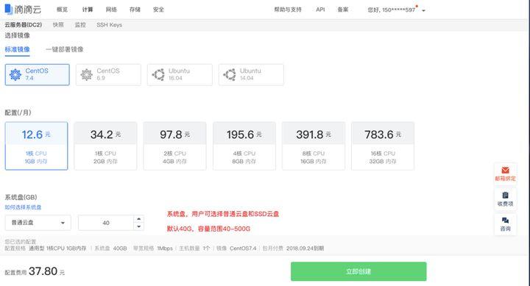This screenshot has height=286, width=530.
Task: Open the 安全 nav menu
Action: pyautogui.click(x=158, y=10)
